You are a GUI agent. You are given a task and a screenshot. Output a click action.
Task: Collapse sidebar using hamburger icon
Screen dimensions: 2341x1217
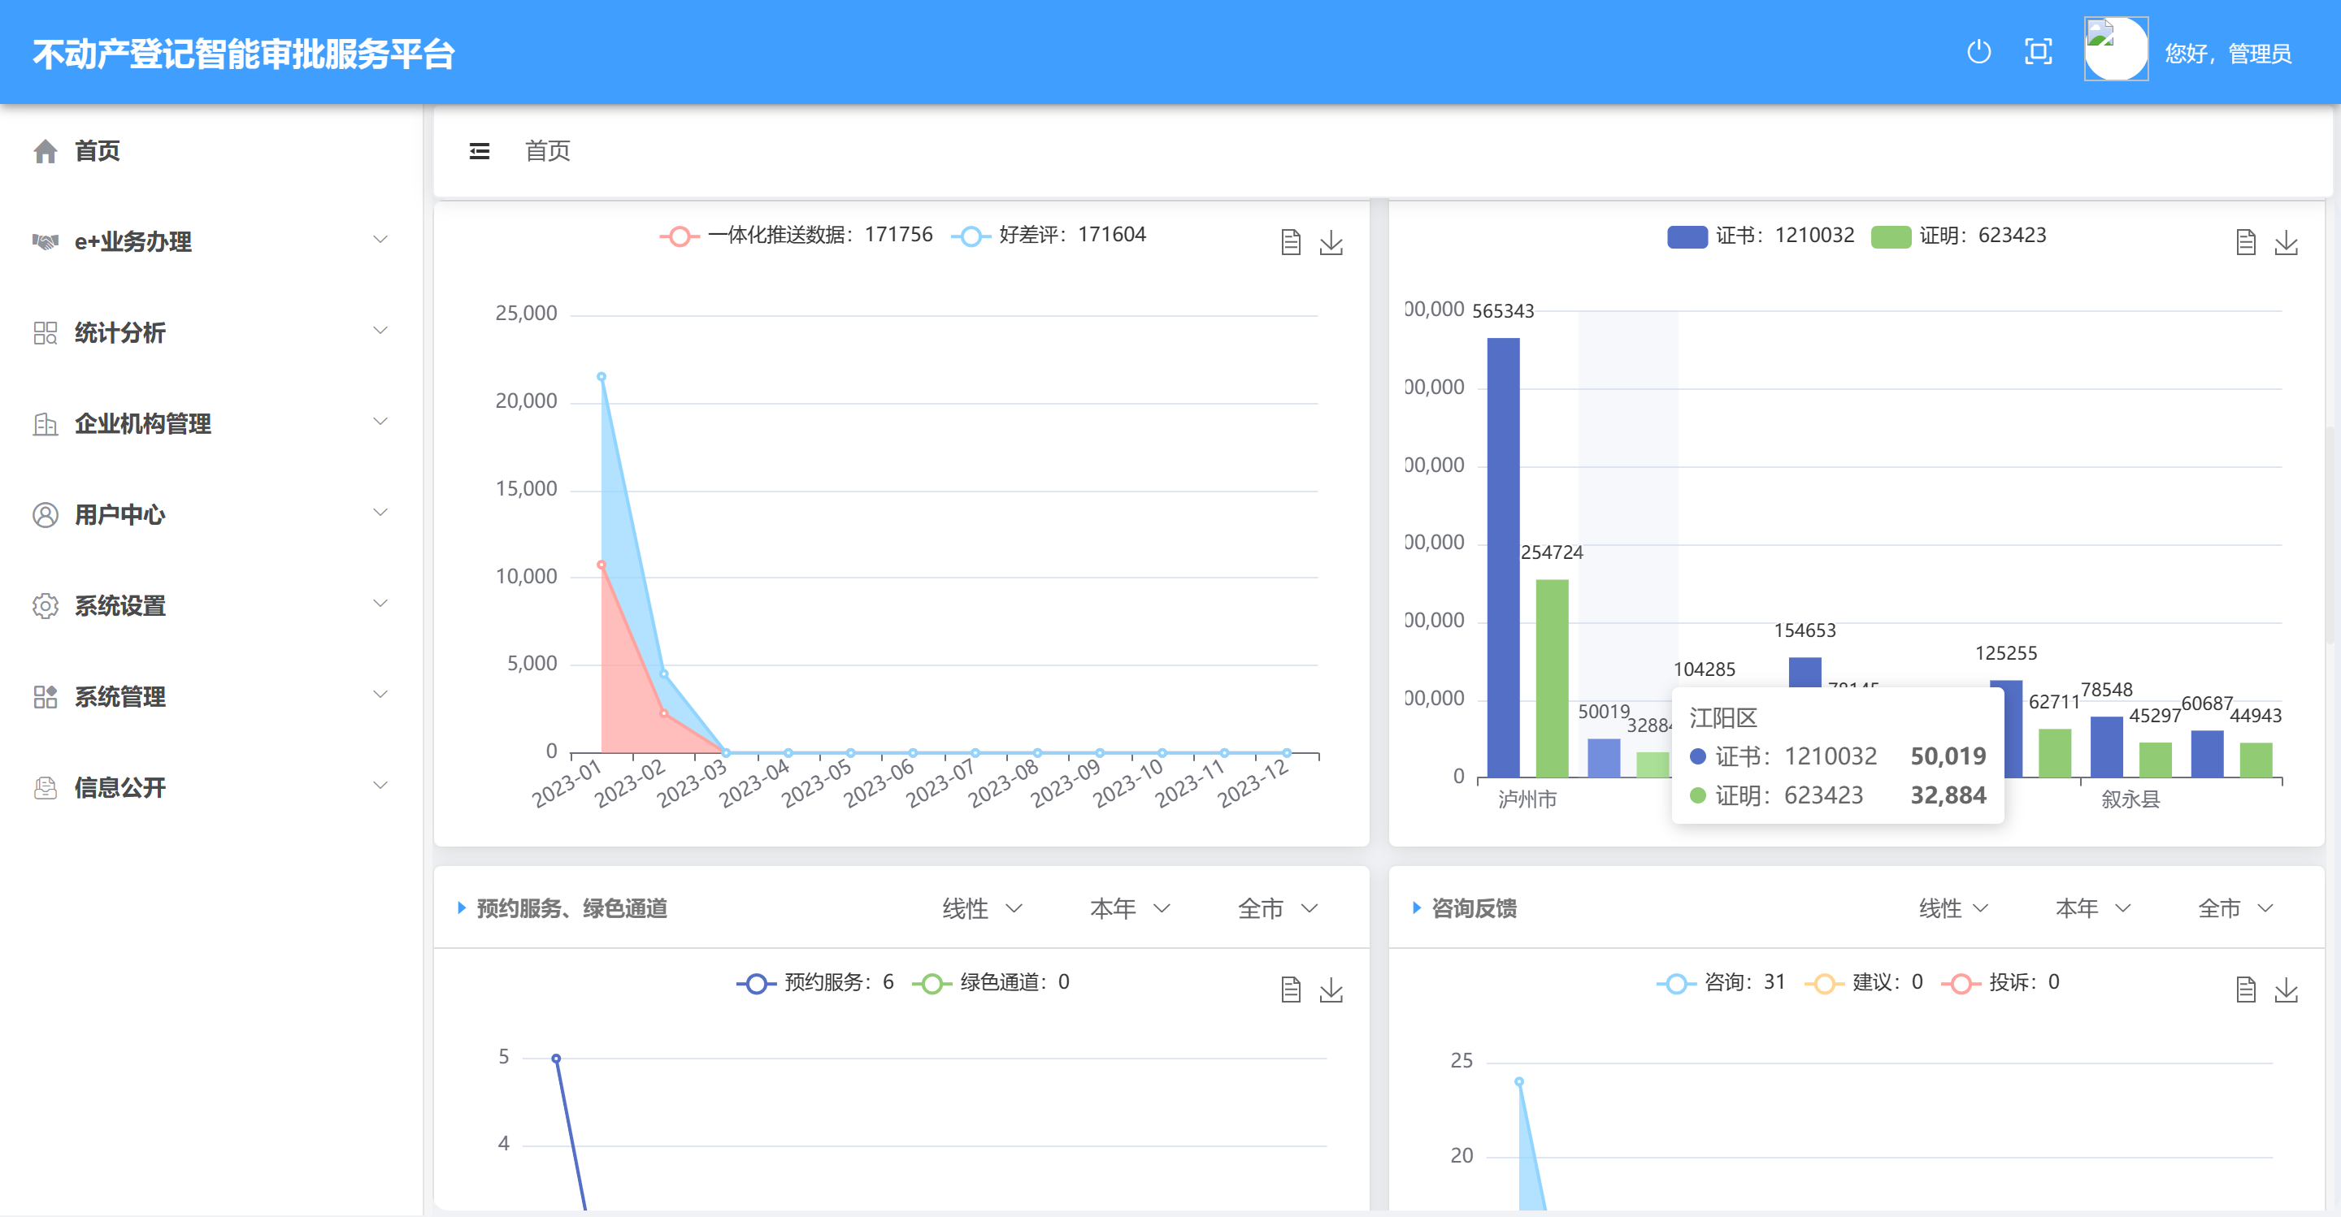(x=479, y=151)
